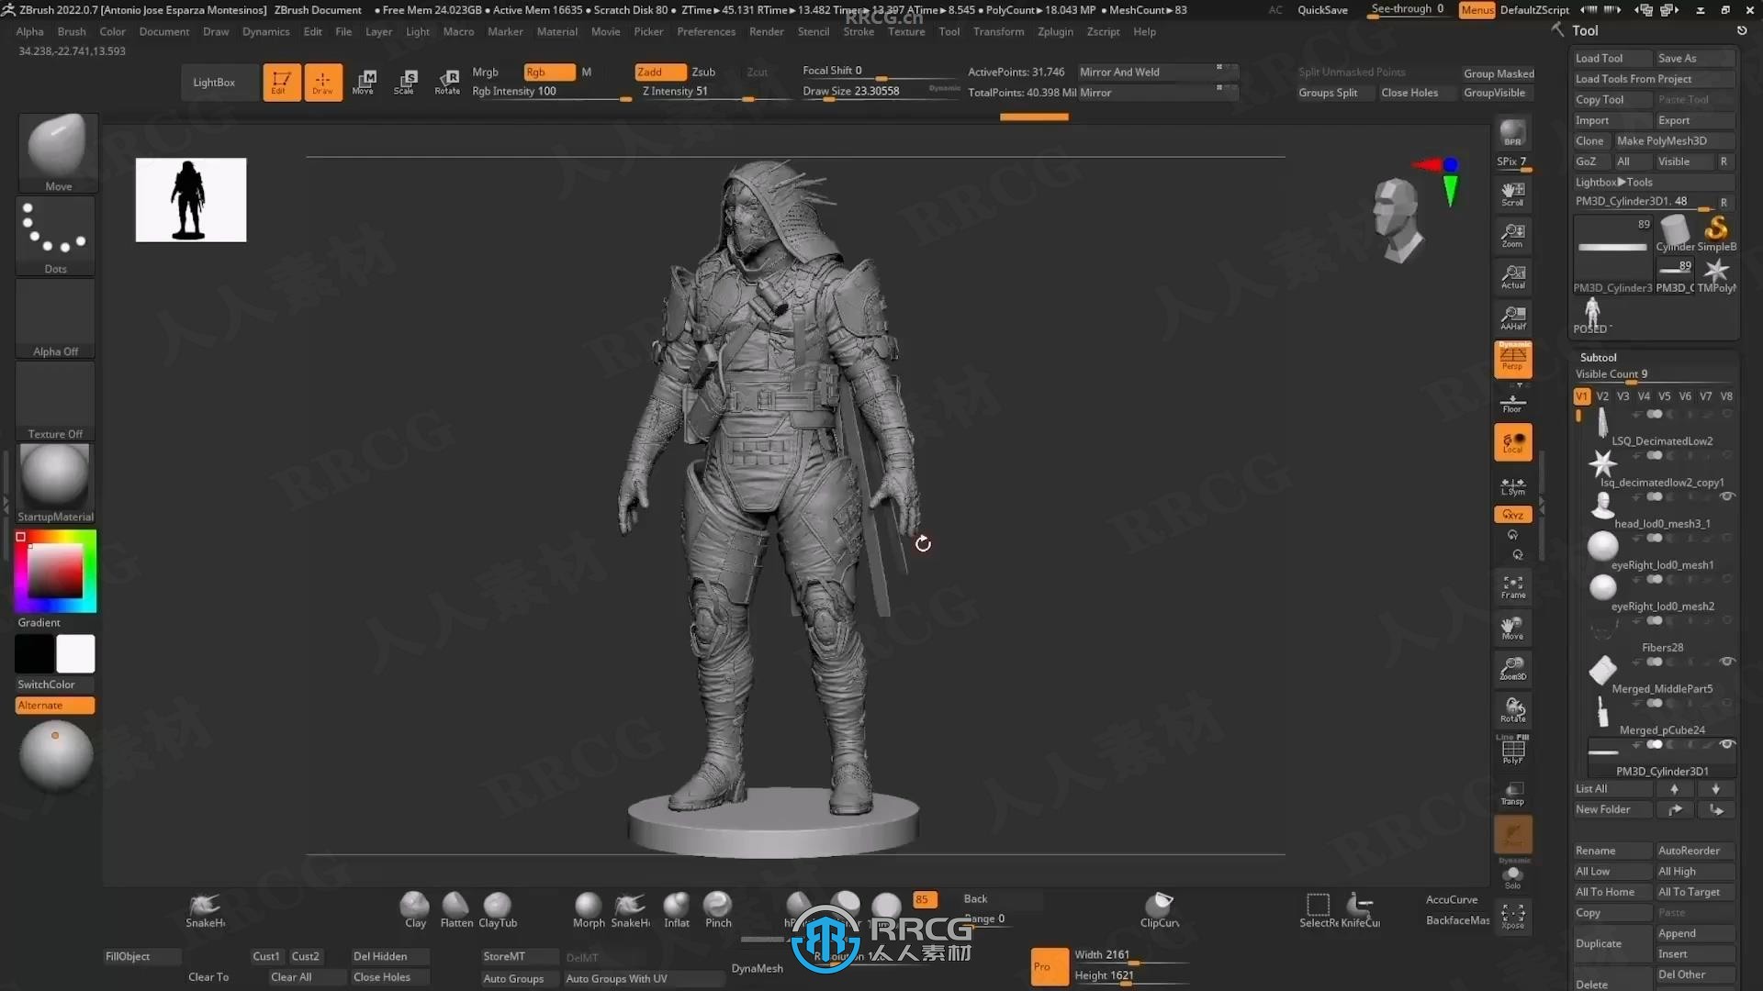Click the Close Holes button

[1409, 92]
